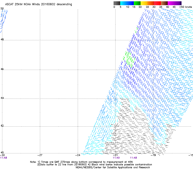Pick the orange 25-30 knots legend segment
193x169 pixels.
(151, 3)
